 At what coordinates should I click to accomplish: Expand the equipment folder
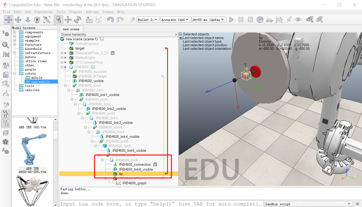[15, 36]
